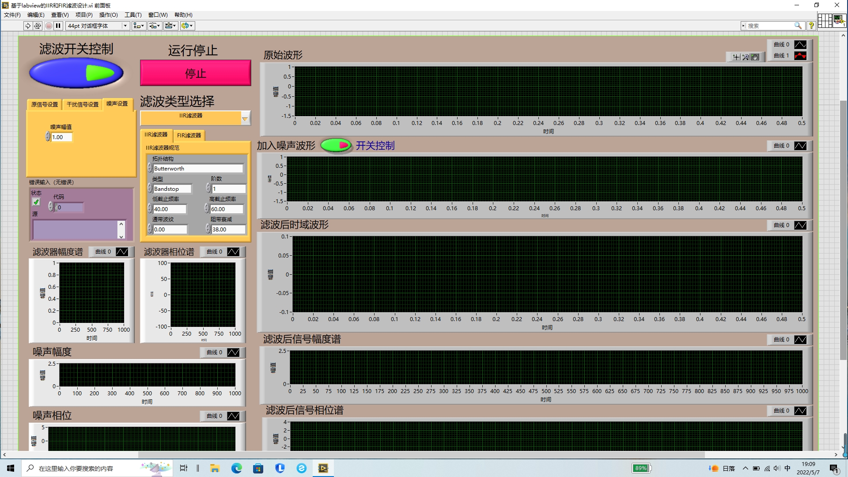This screenshot has height=477, width=848.
Task: Toggle the blue 滤波开关控制 switch
Action: 76,73
